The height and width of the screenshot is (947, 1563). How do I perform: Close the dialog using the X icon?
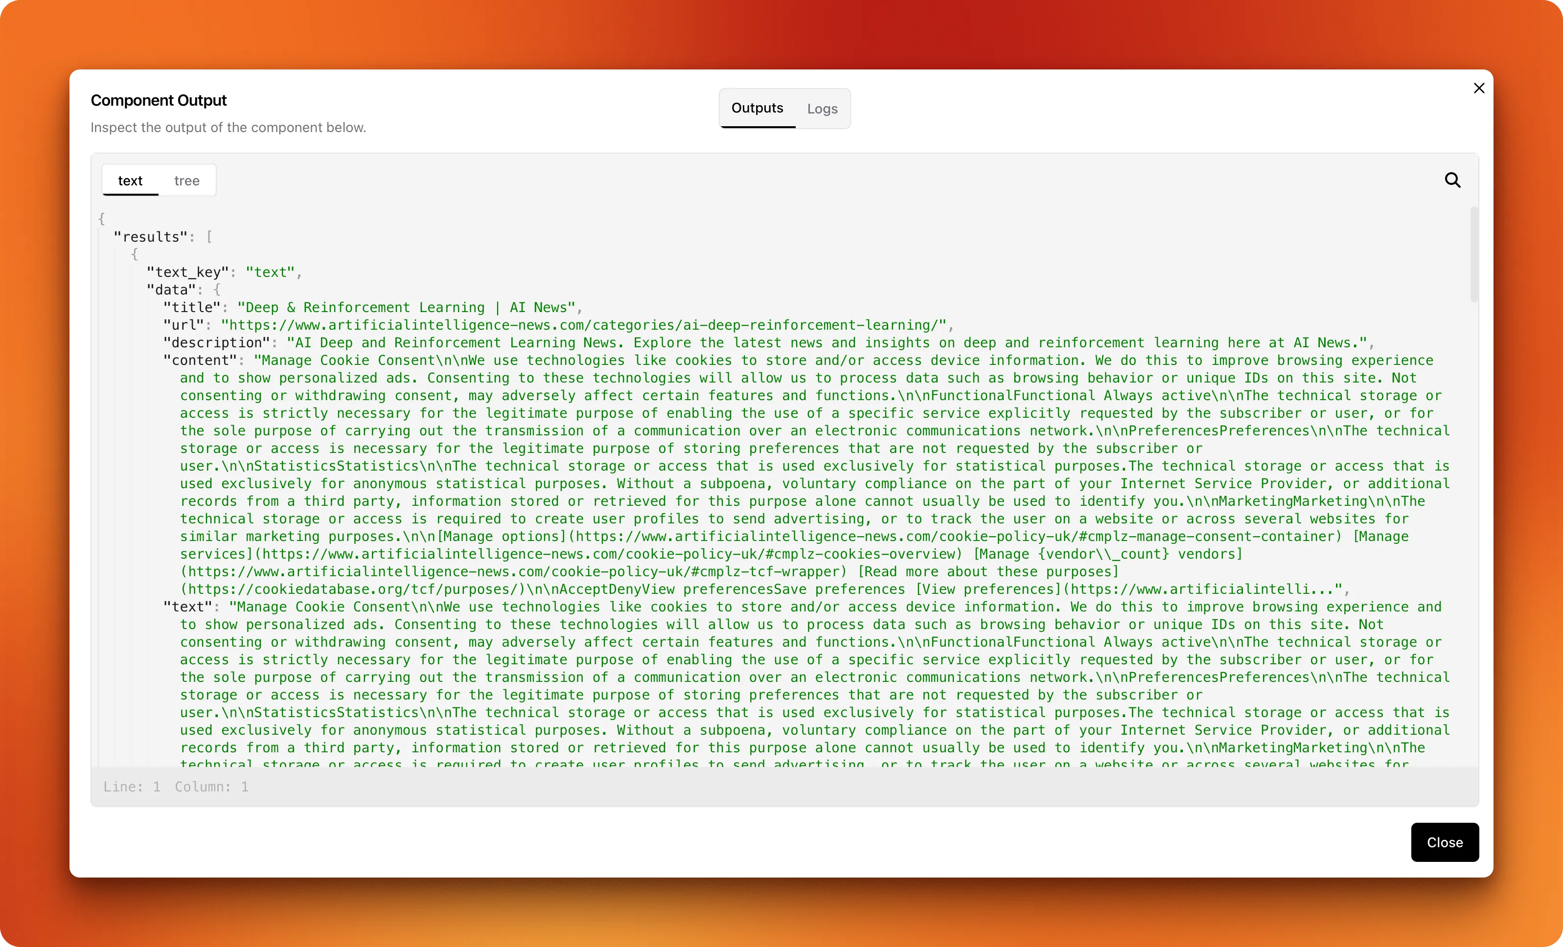(1479, 88)
